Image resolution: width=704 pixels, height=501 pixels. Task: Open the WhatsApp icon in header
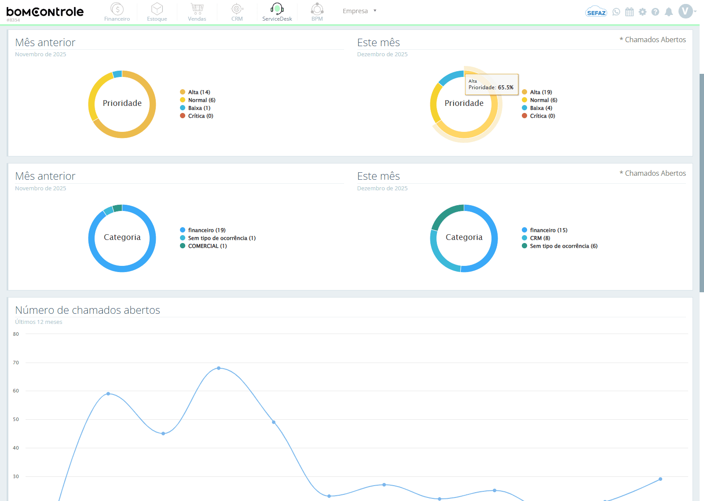tap(616, 12)
